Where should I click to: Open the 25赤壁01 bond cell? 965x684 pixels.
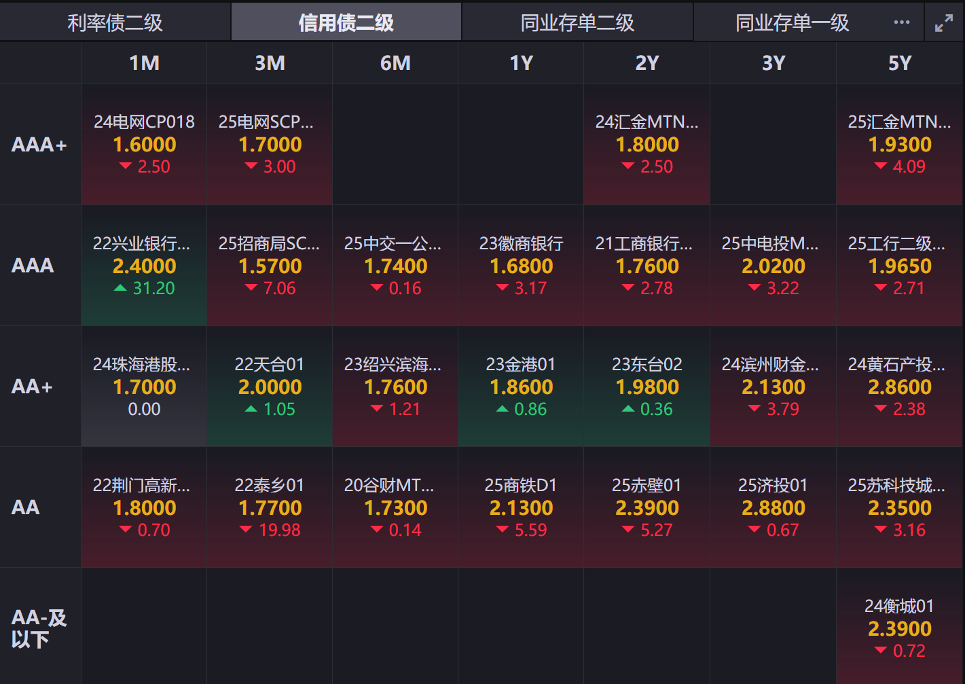click(x=647, y=507)
